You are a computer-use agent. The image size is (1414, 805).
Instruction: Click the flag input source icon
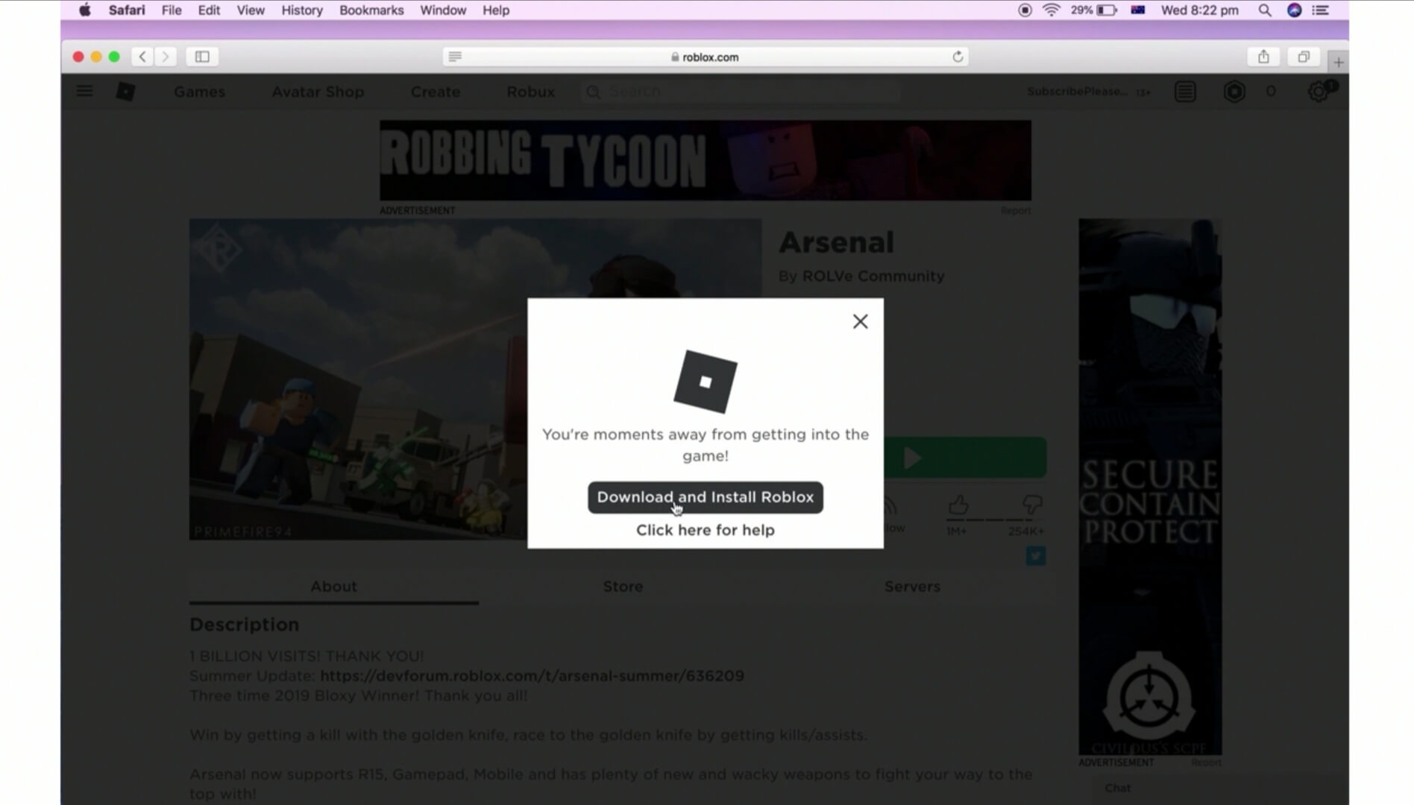(x=1138, y=10)
